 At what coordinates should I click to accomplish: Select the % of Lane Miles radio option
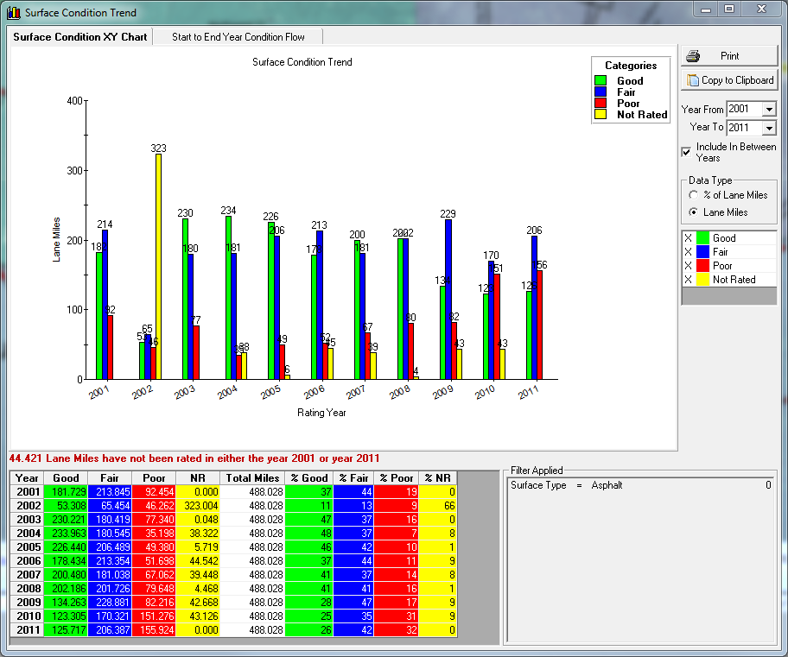click(x=694, y=195)
